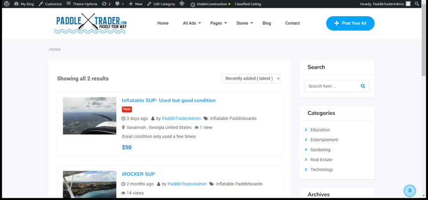Open the iROCKER SUP listing title
The height and width of the screenshot is (200, 428).
click(x=138, y=174)
